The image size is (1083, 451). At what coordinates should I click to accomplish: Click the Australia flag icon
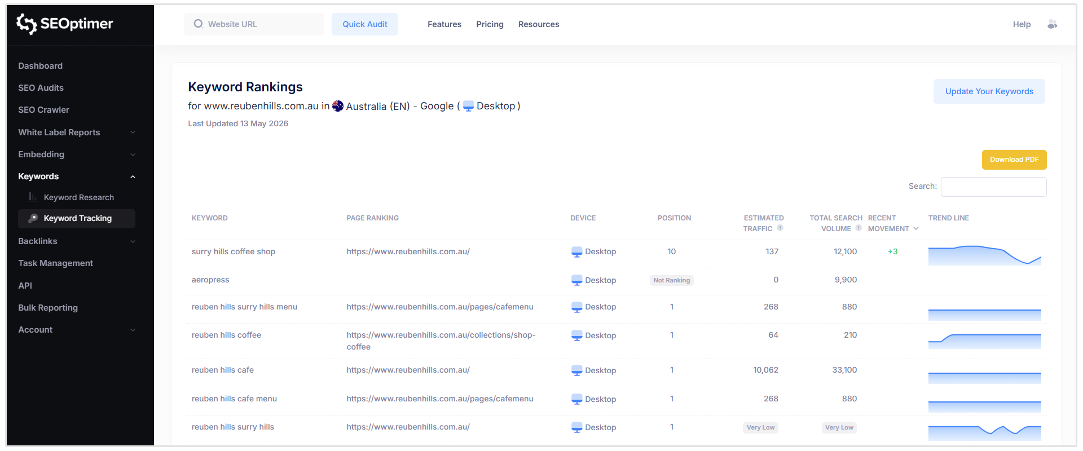pyautogui.click(x=338, y=106)
